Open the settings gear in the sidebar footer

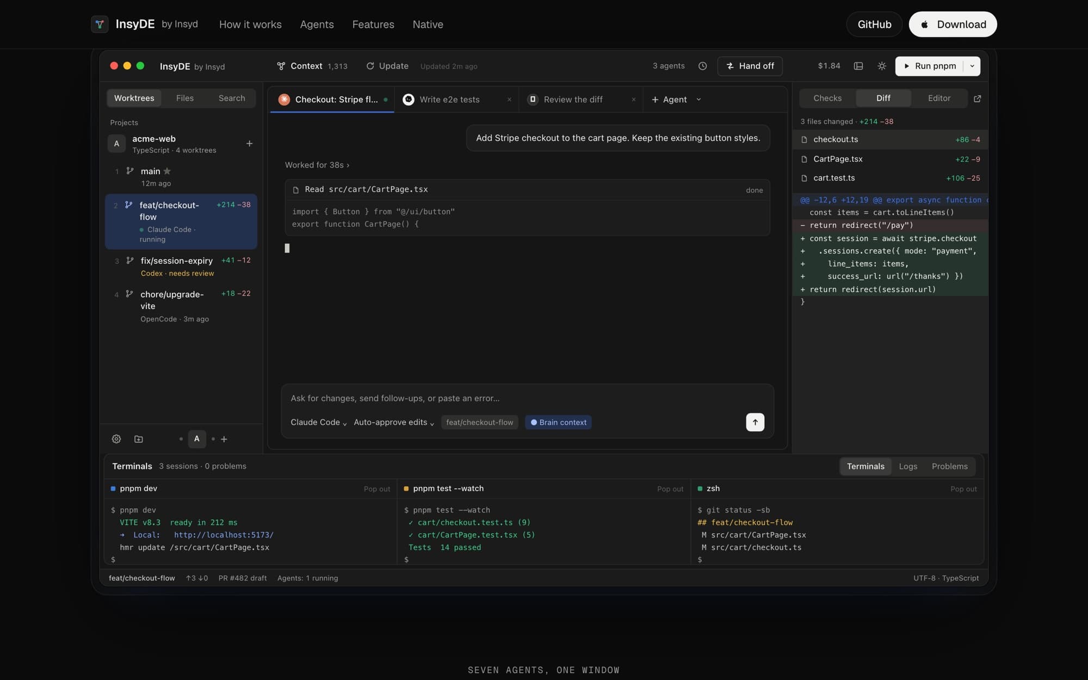[116, 439]
